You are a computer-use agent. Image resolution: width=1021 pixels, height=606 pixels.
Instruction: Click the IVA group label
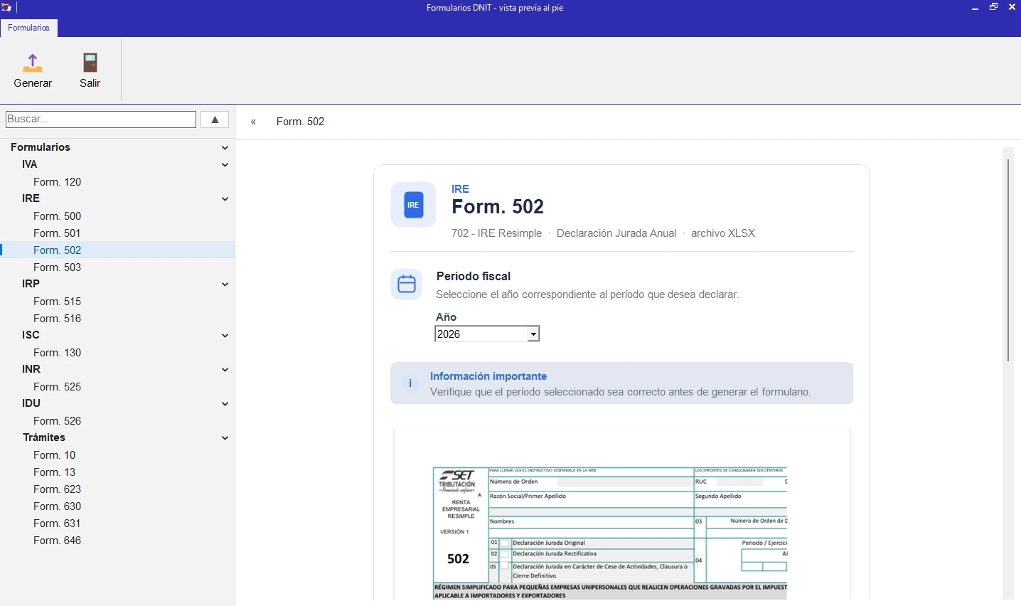29,164
